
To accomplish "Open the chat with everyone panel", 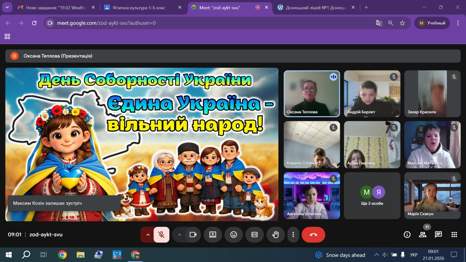I will (438, 235).
